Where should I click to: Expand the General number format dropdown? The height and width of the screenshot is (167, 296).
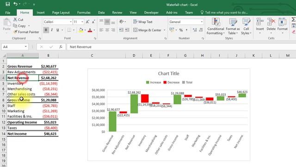click(x=202, y=22)
